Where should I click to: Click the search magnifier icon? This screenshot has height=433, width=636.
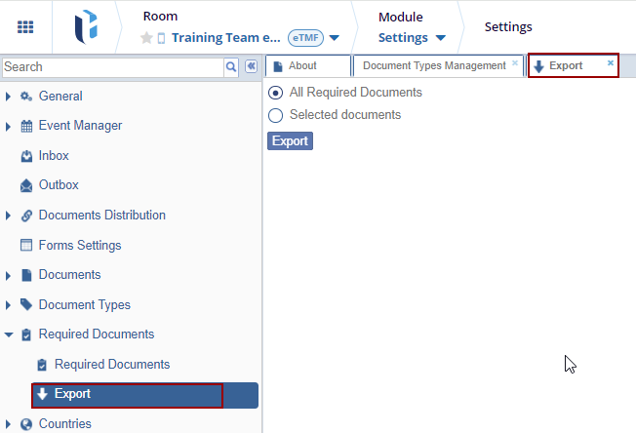coord(231,66)
